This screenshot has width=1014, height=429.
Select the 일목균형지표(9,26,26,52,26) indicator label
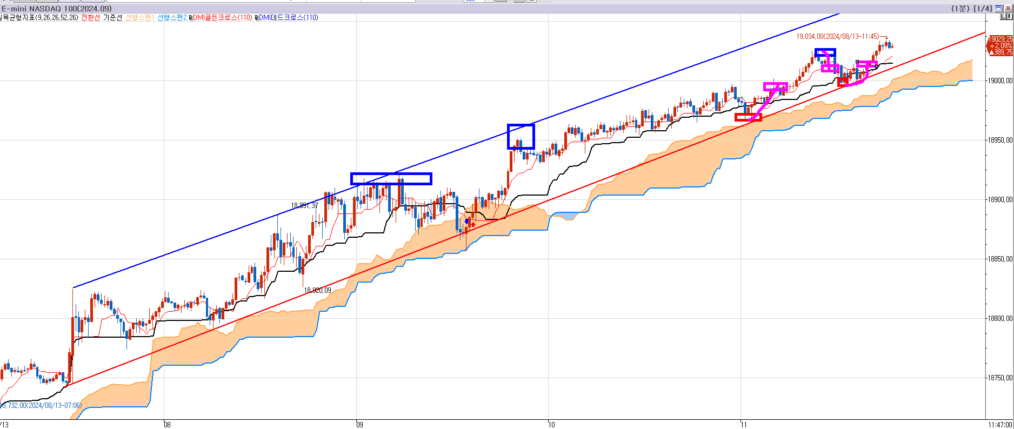(39, 18)
